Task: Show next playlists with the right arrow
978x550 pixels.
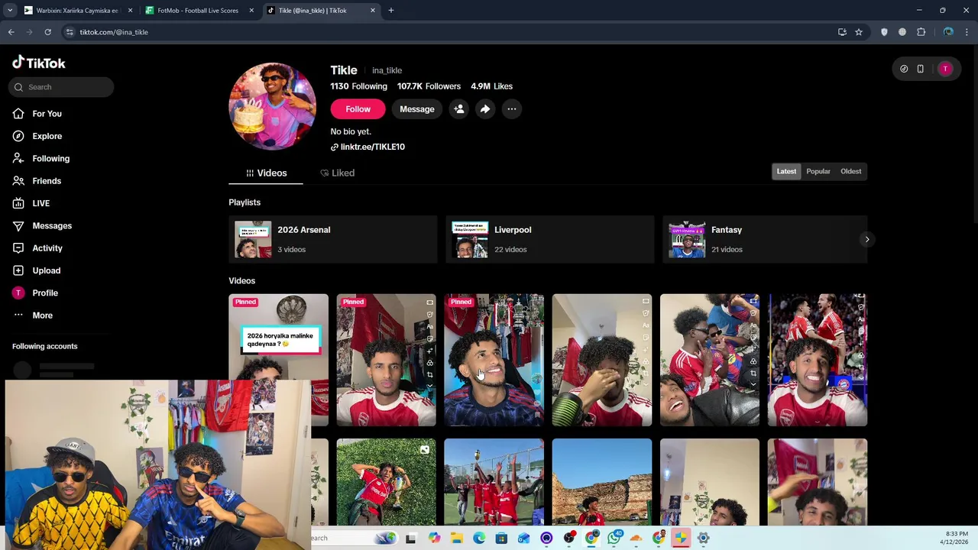Action: tap(866, 240)
